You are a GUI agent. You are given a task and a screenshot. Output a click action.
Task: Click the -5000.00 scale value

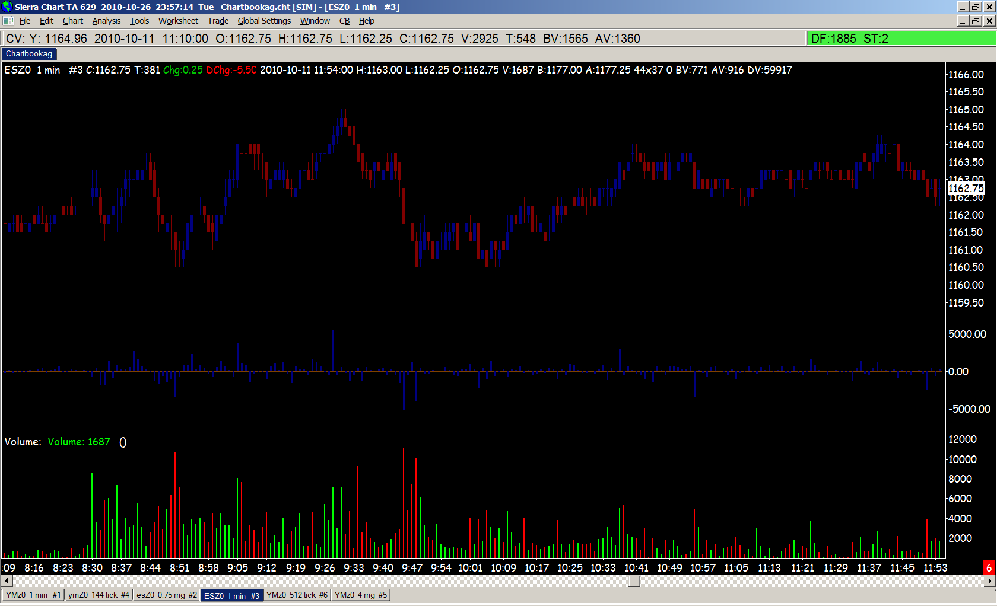click(969, 409)
